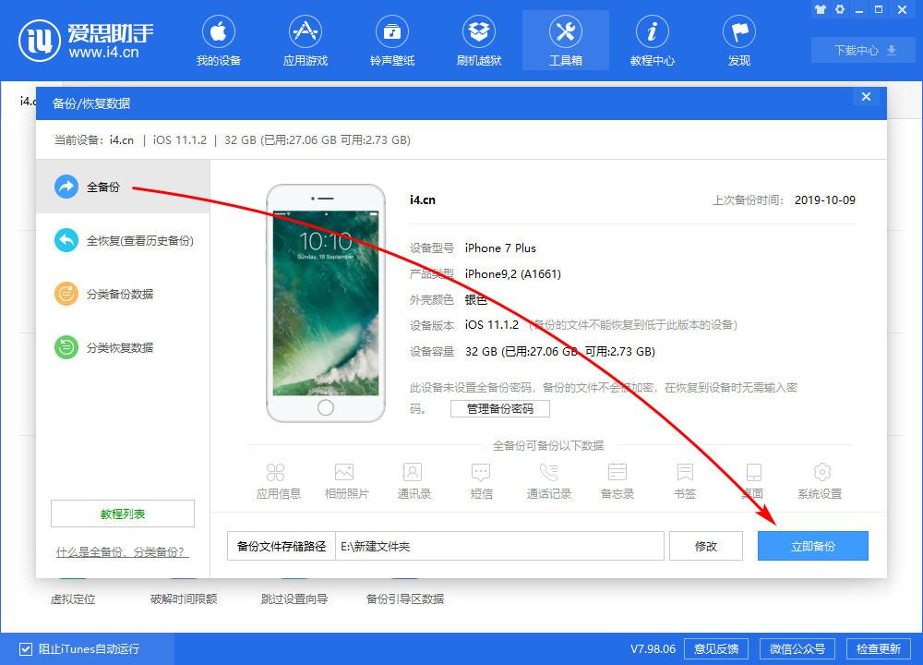This screenshot has height=665, width=923.
Task: Select the 通讯录 contacts backup icon
Action: (414, 478)
